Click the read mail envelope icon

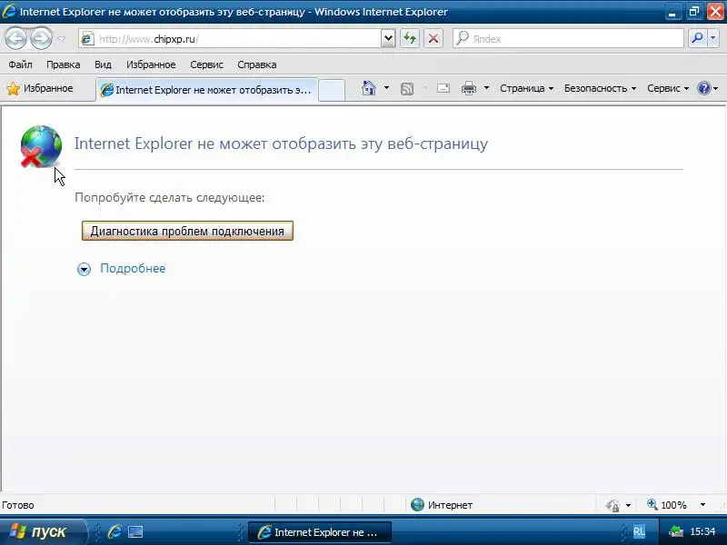click(x=443, y=88)
